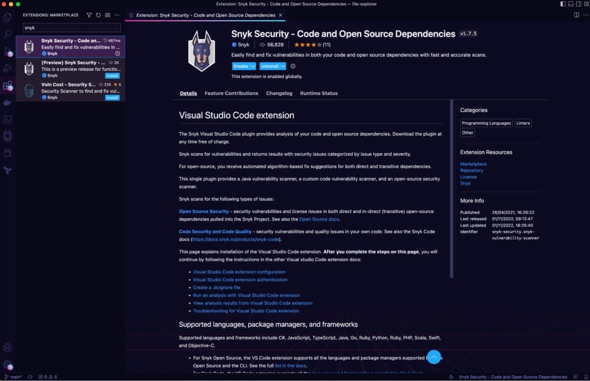This screenshot has width=590, height=381.
Task: Open the Explorer view in the activity bar
Action: coord(7,17)
